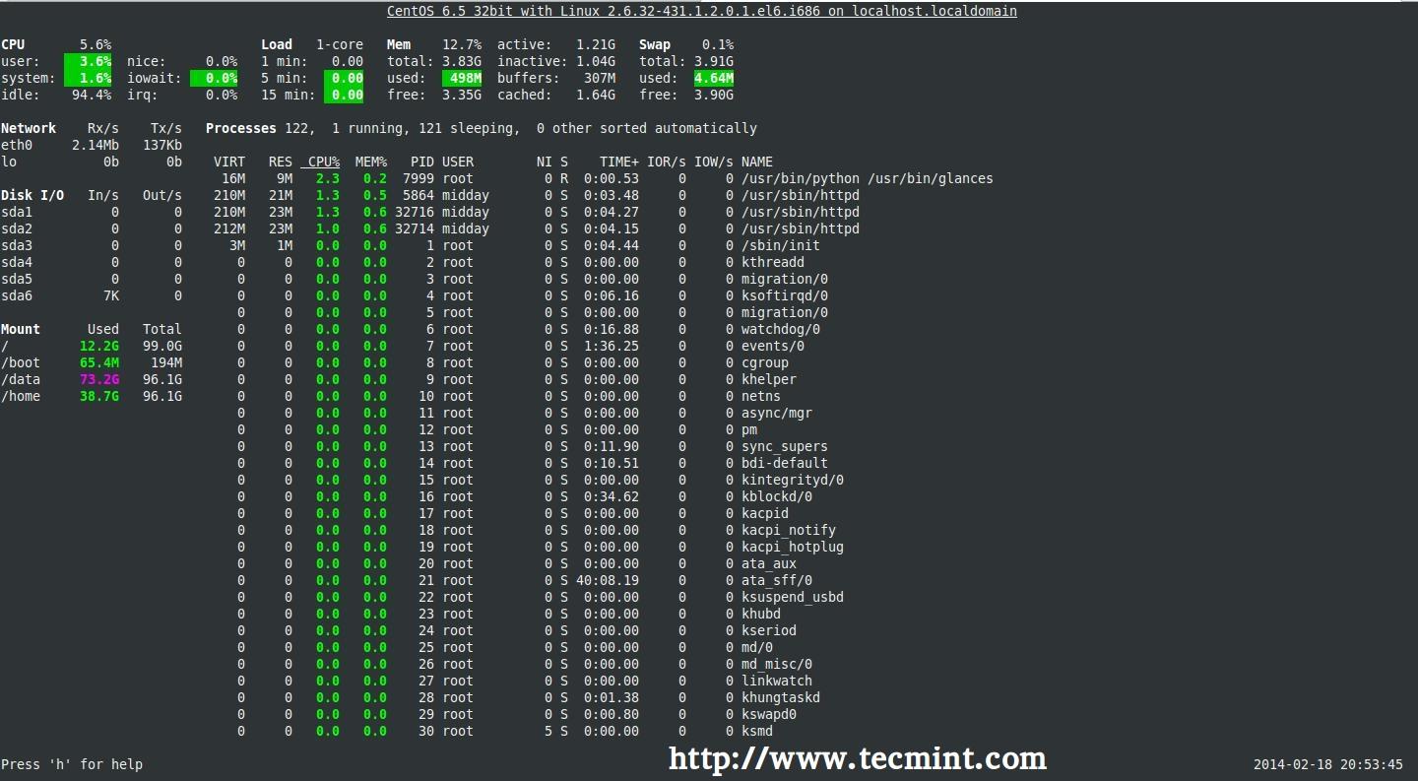Click the NAME column header
The image size is (1418, 781).
coord(756,162)
